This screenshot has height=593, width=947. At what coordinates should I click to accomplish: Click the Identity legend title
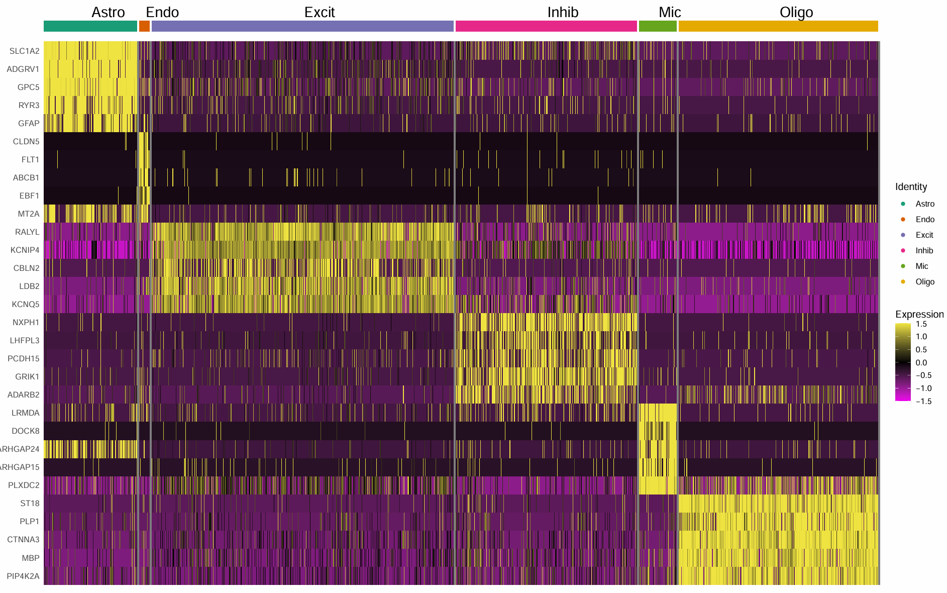pos(911,186)
